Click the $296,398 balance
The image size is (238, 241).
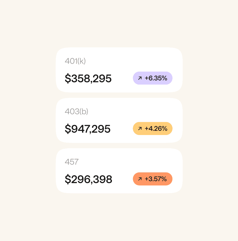point(88,179)
